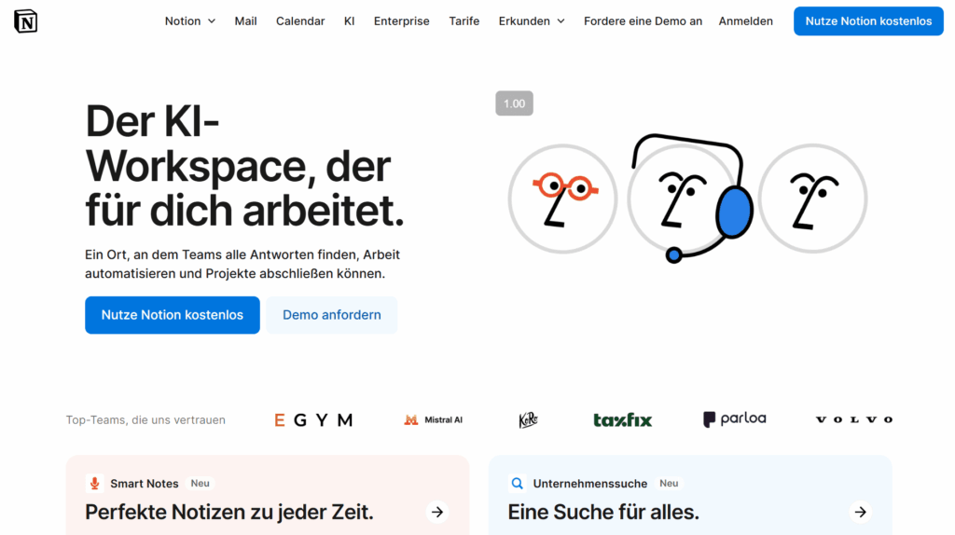Click 'Top-Teams, die uns vertrauen' text
This screenshot has width=955, height=535.
tap(145, 420)
